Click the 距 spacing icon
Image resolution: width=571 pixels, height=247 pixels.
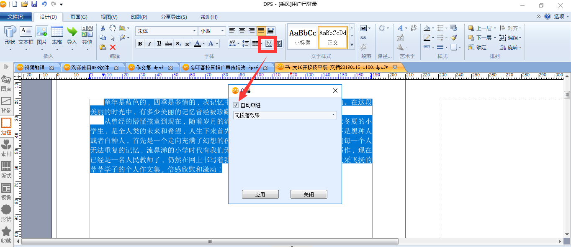pyautogui.click(x=279, y=43)
